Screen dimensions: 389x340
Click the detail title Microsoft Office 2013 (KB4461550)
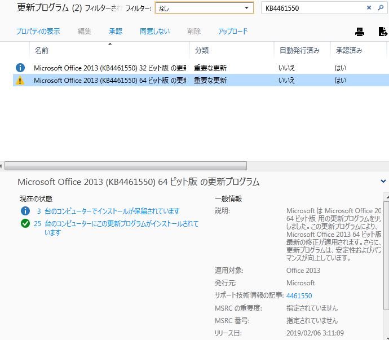[139, 182]
